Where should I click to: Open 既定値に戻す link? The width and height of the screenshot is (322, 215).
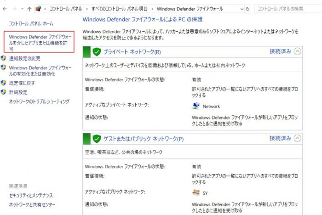(22, 83)
